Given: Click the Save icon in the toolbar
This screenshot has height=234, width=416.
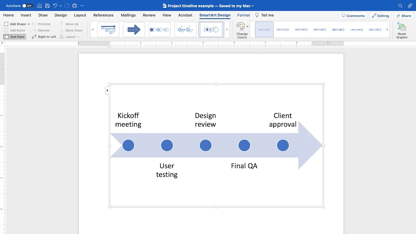Looking at the screenshot, I should [47, 6].
